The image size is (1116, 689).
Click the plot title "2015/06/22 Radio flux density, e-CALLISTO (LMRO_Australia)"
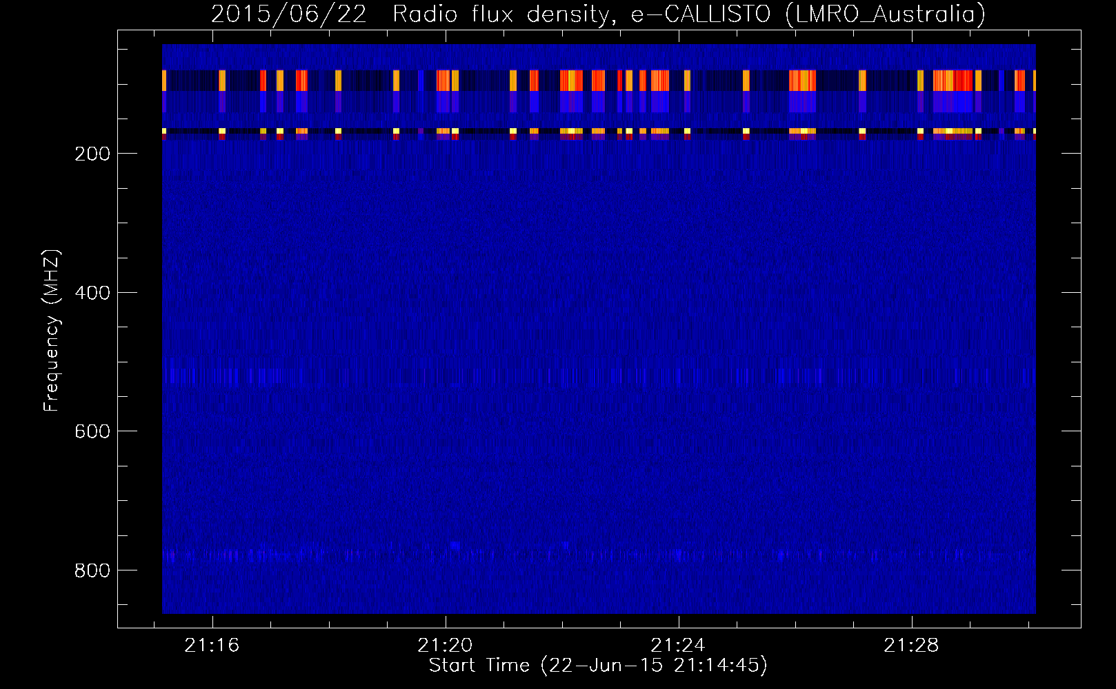[x=598, y=14]
